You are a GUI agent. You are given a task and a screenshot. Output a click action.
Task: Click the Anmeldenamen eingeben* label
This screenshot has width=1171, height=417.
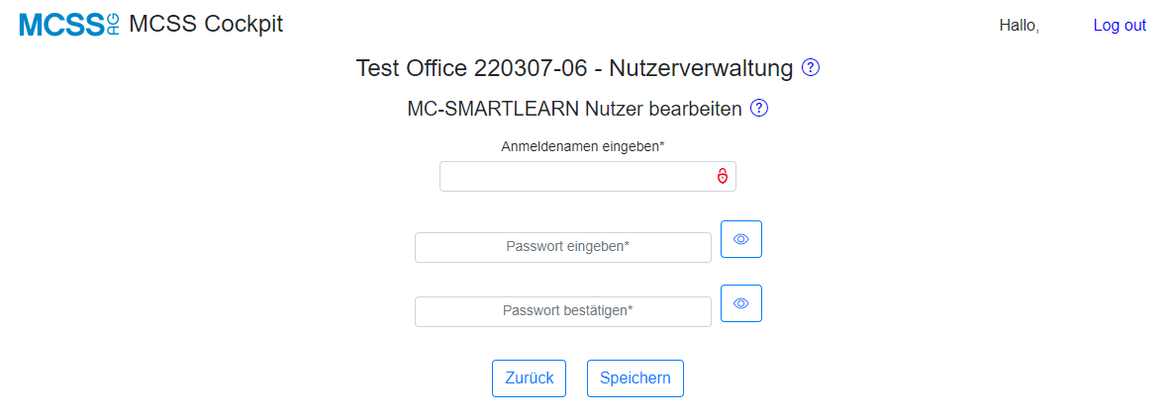click(583, 146)
